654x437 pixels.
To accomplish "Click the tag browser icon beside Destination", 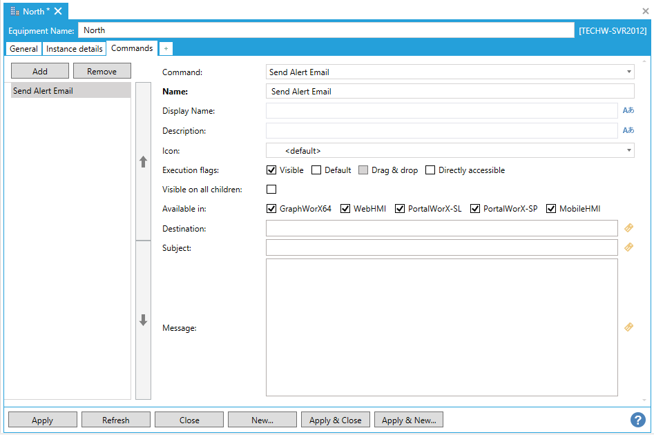I will click(628, 228).
